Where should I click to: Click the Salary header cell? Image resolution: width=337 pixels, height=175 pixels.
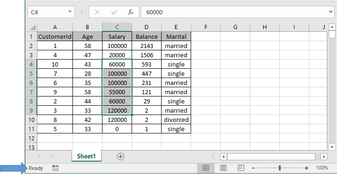coord(117,36)
